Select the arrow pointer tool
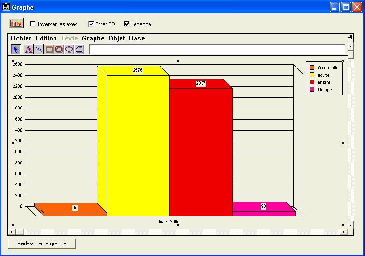The width and height of the screenshot is (365, 256). (15, 49)
